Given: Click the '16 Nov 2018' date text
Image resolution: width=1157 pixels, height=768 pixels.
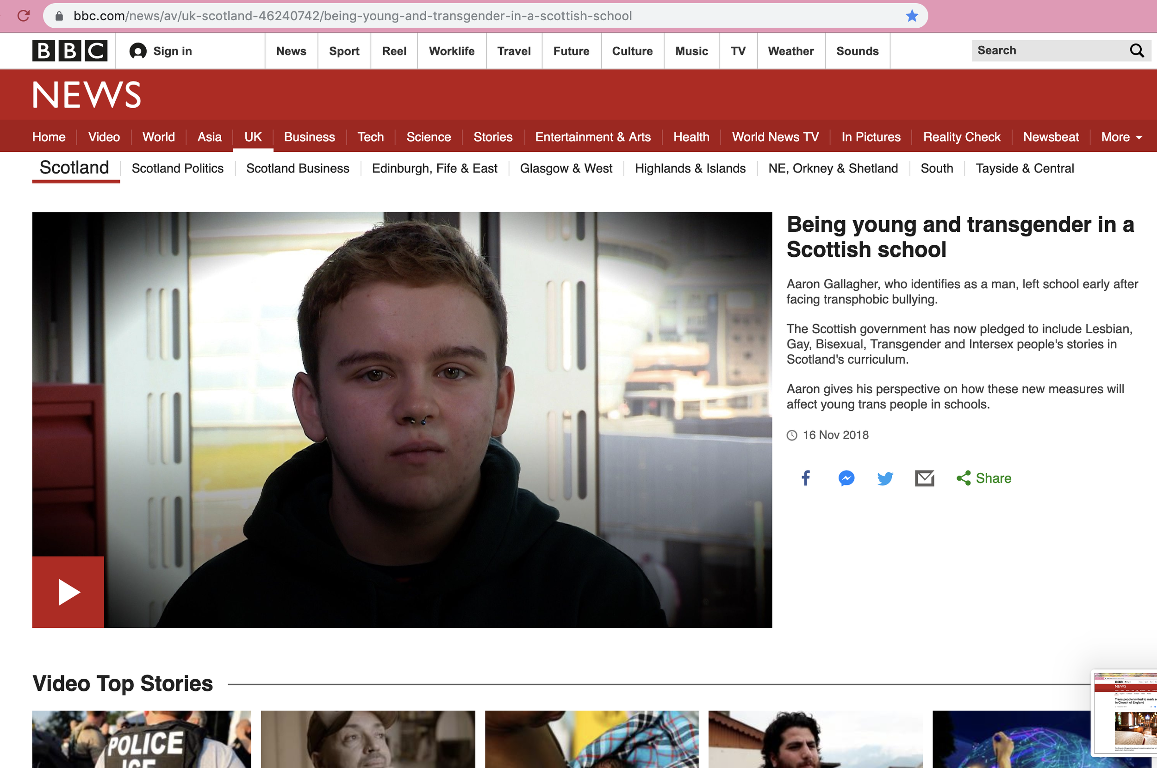Looking at the screenshot, I should click(x=836, y=435).
